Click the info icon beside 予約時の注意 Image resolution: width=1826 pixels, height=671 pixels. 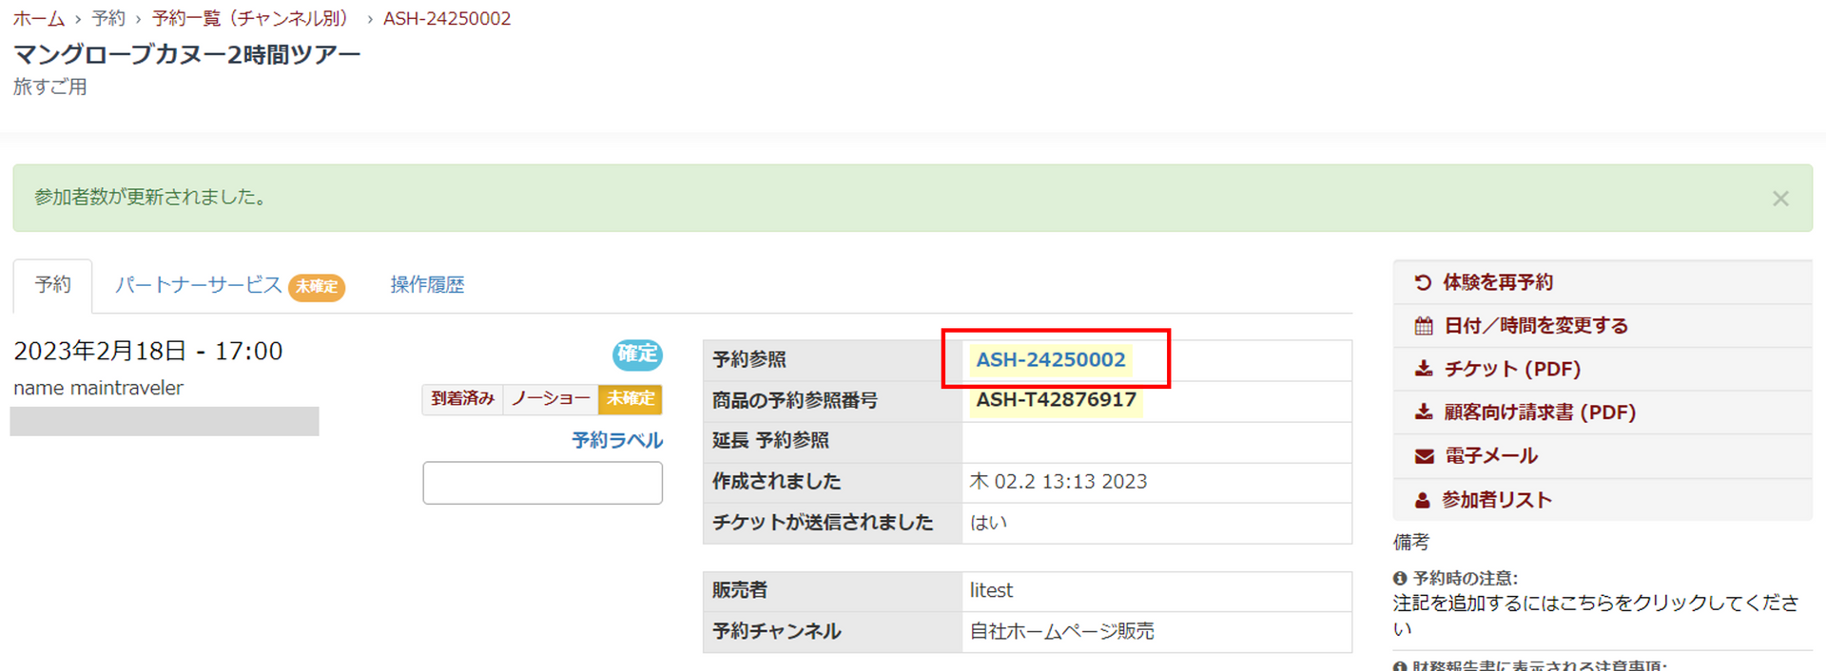point(1400,578)
